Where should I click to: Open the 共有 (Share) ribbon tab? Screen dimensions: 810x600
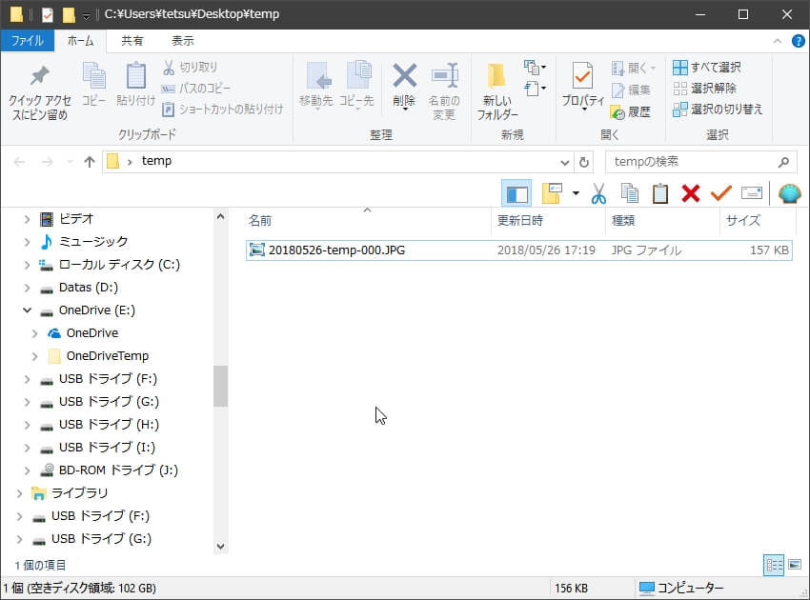coord(132,41)
